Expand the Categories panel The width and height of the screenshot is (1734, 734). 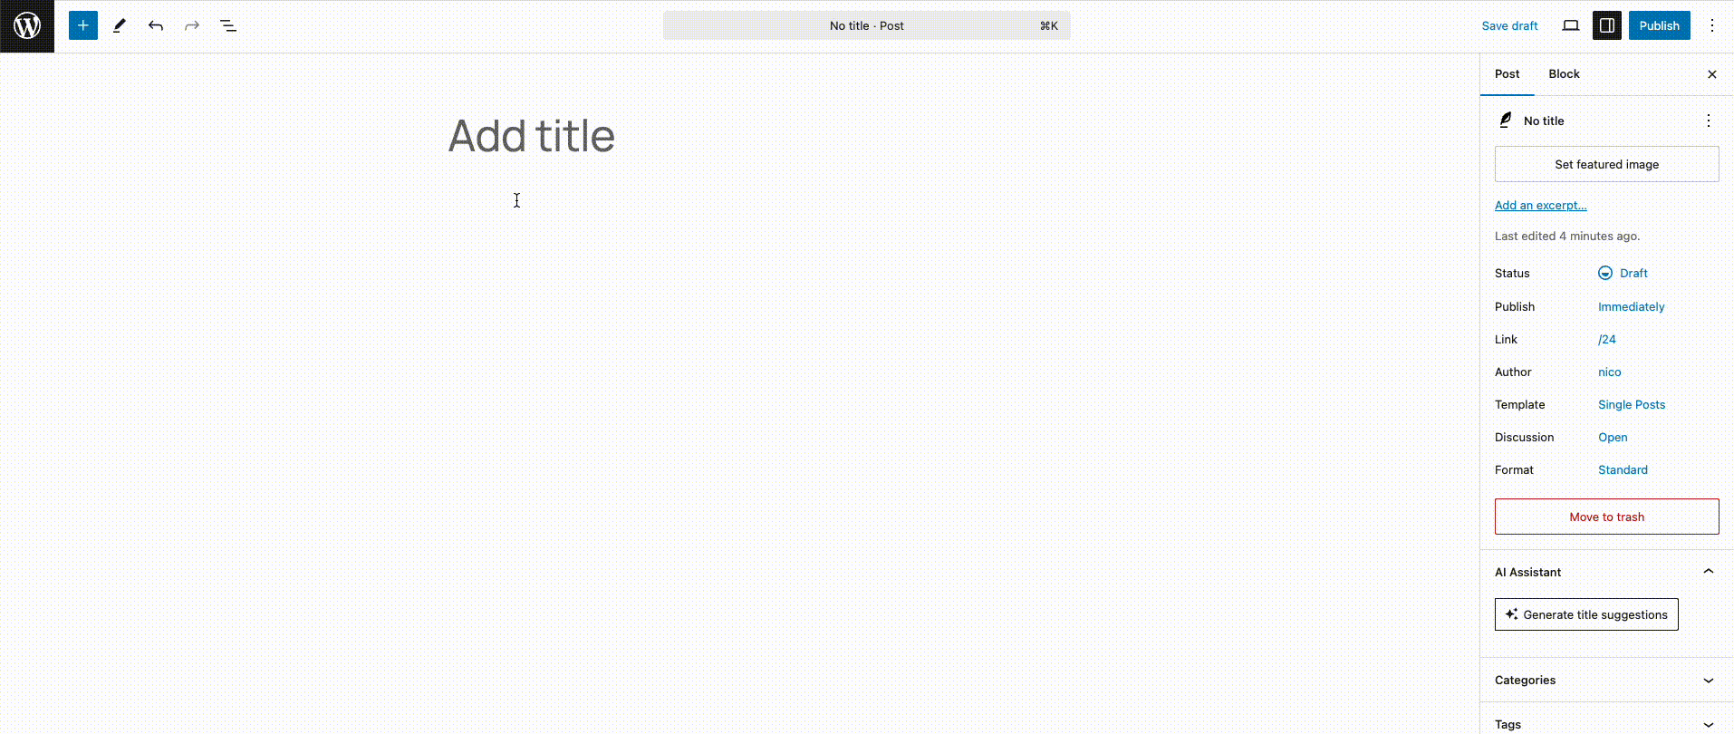click(x=1606, y=680)
